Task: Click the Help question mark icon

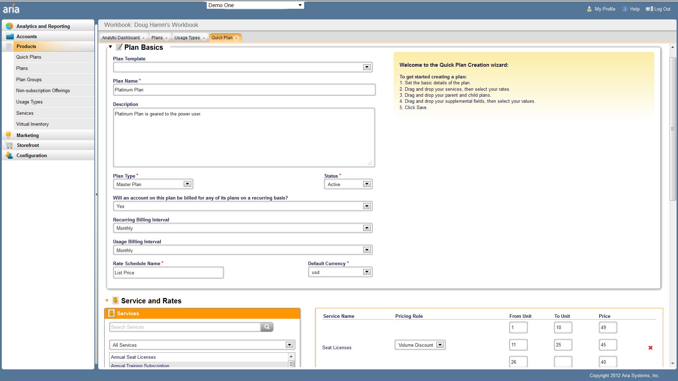Action: [625, 9]
